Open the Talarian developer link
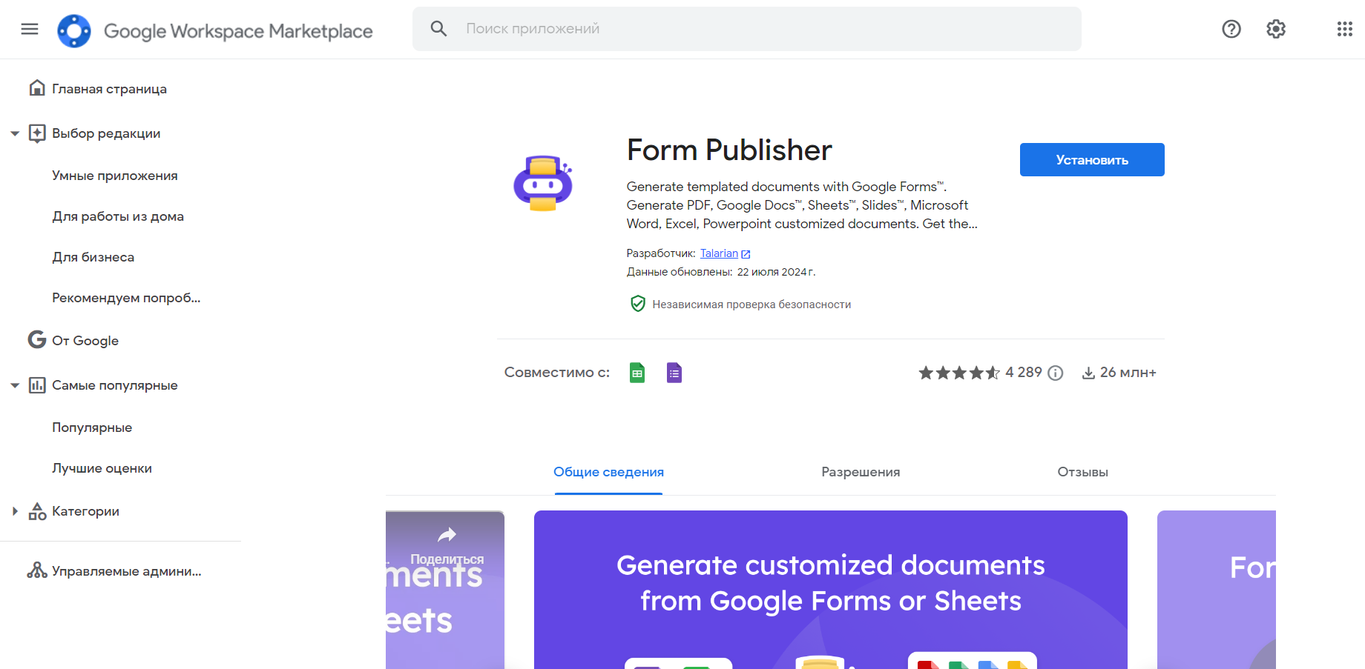The image size is (1365, 669). 720,253
